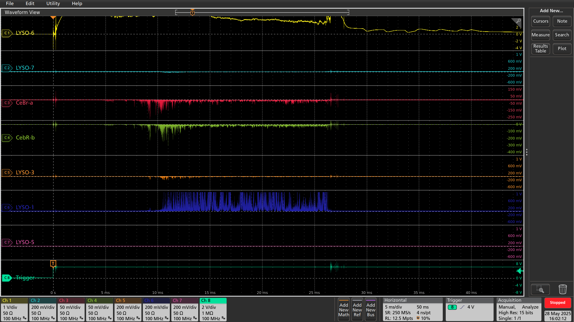574x322 pixels.
Task: Click the trigger level arrow indicator
Action: click(520, 271)
